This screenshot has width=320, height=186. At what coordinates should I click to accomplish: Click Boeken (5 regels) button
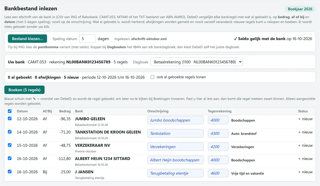(x=24, y=90)
